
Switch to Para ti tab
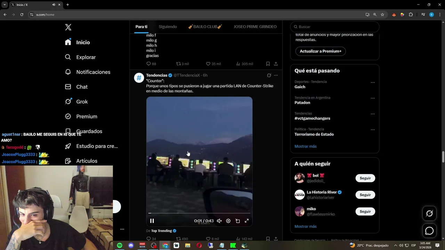pos(141,27)
